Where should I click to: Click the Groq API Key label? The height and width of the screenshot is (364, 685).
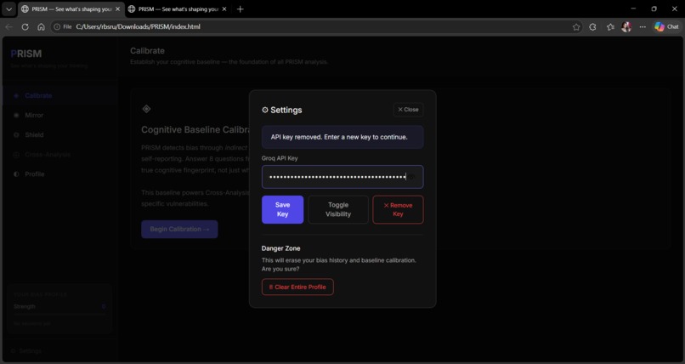click(280, 158)
